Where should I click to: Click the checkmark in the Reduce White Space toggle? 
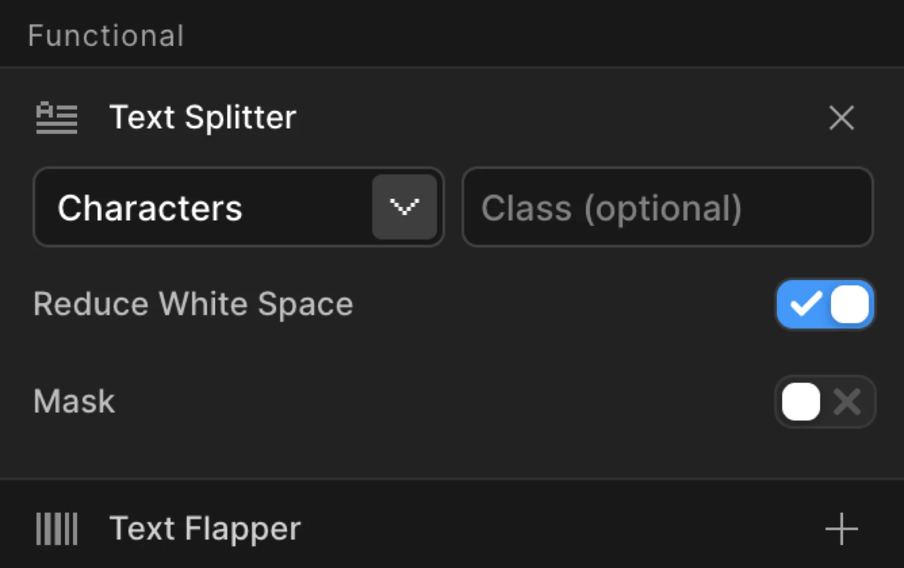805,305
